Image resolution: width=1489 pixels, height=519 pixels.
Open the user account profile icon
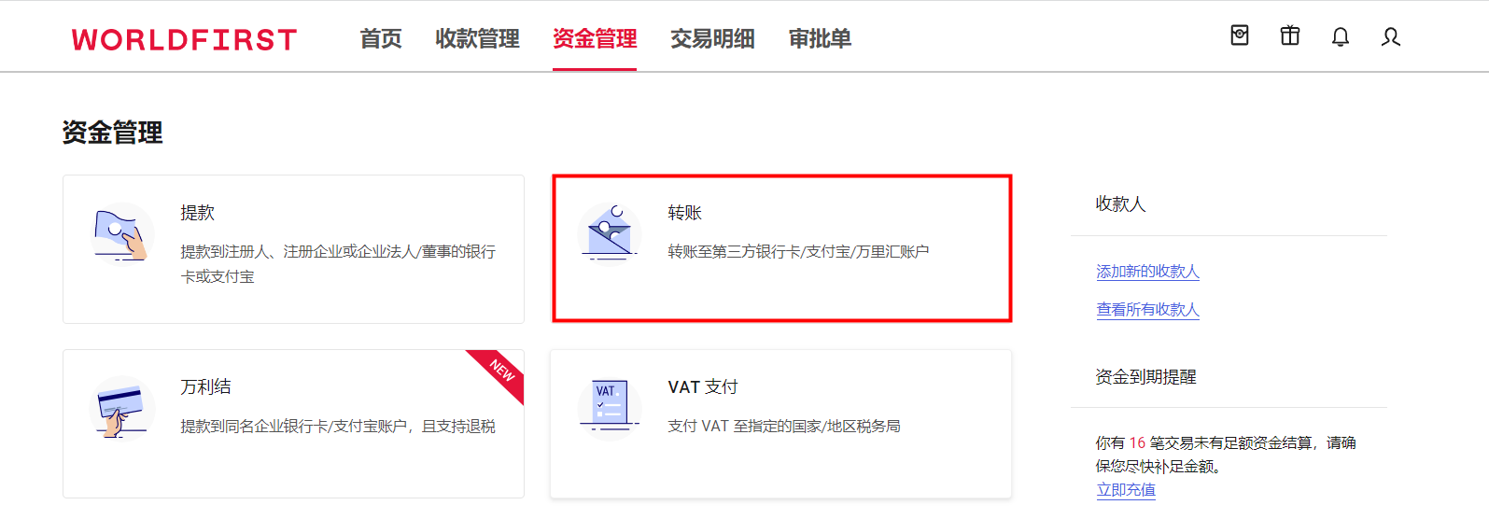point(1391,36)
